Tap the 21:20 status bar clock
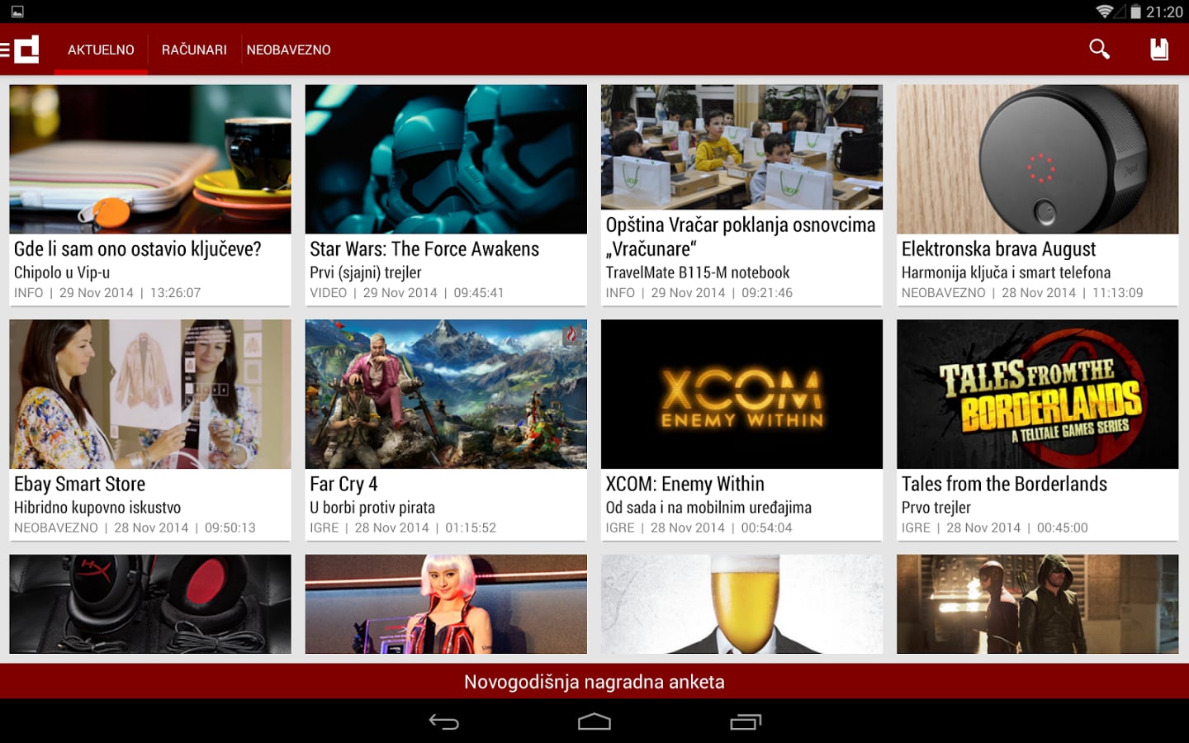 click(x=1164, y=12)
